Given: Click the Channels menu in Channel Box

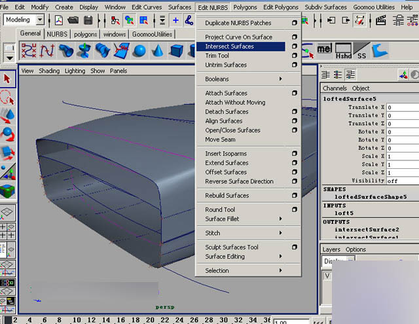Looking at the screenshot, I should 335,88.
